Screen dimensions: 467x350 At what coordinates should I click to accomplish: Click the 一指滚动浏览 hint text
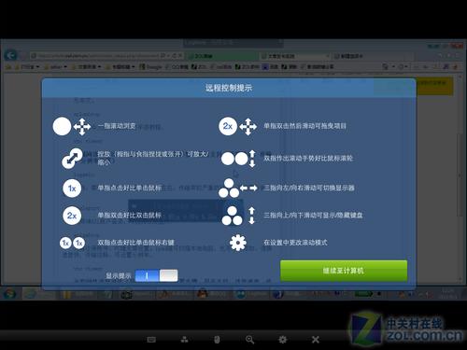117,126
